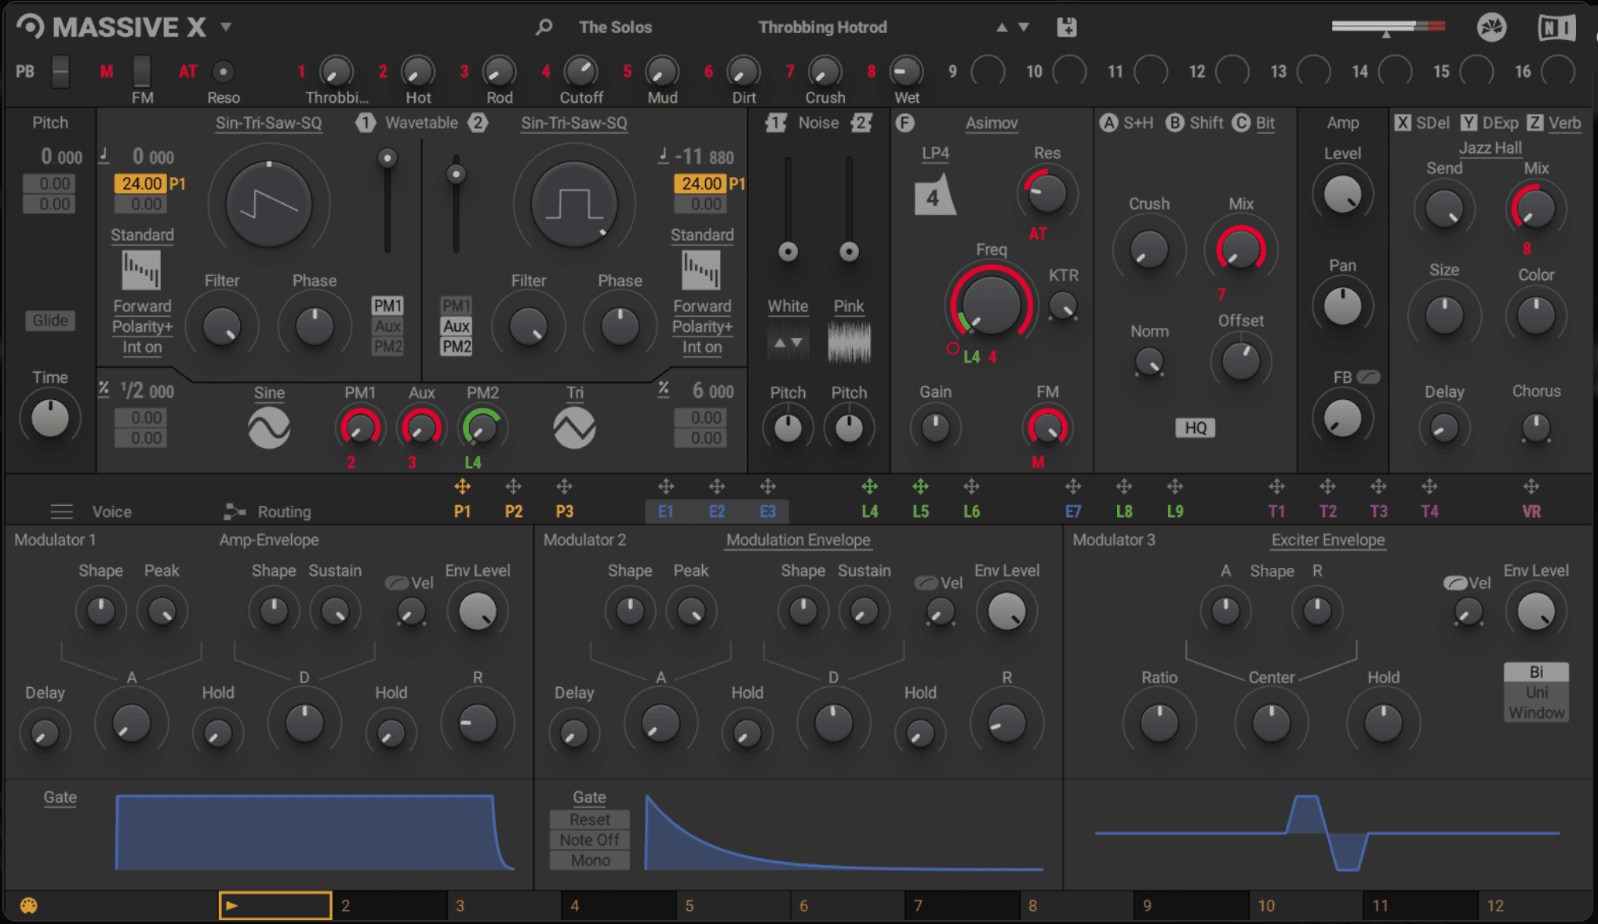Click the Pink noise waveform display
The width and height of the screenshot is (1598, 924).
850,344
